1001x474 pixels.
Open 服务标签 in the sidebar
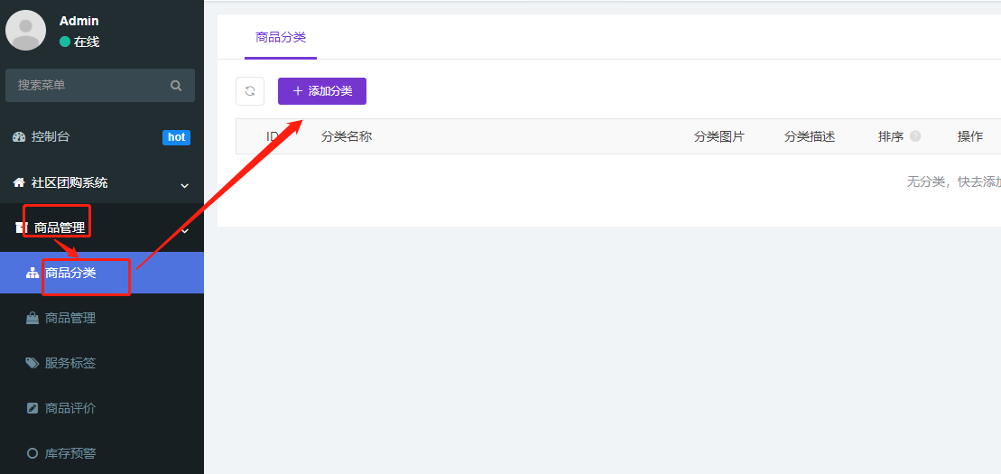point(102,364)
